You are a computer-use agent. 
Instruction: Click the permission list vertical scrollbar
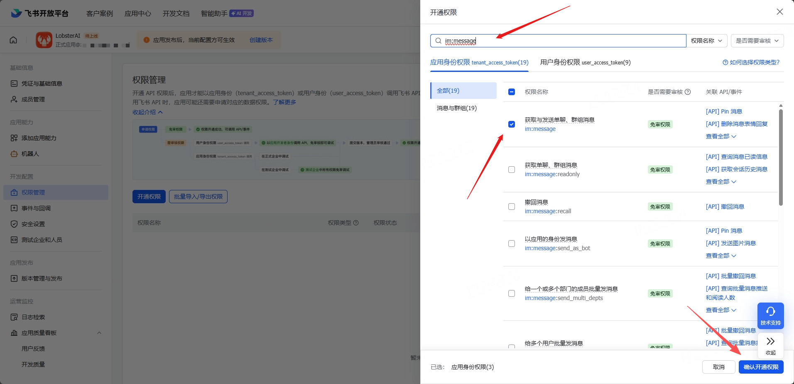tap(781, 158)
